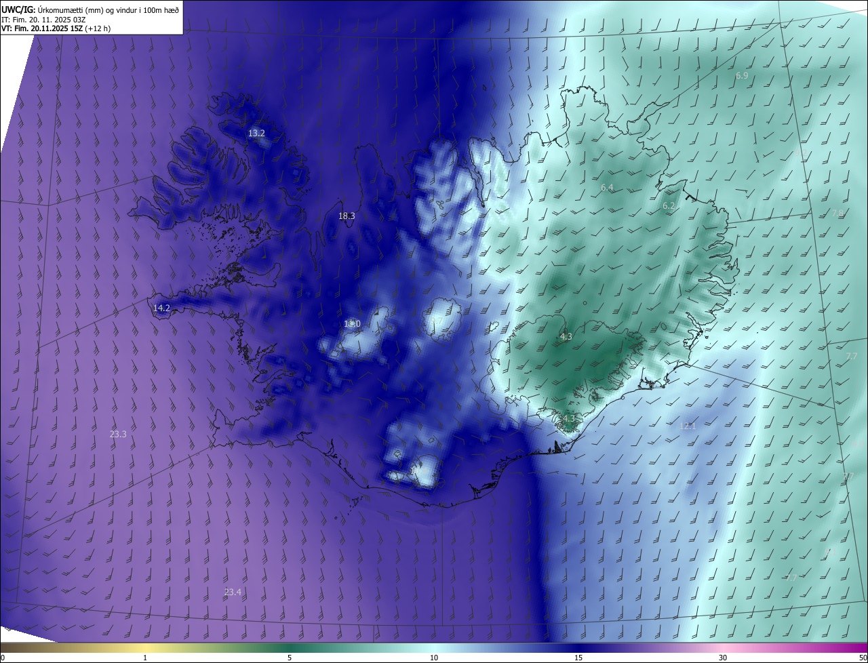
Task: Click the init time line 'IT: Fim. 20. 11. 2025 03Z'
Action: [x=43, y=19]
